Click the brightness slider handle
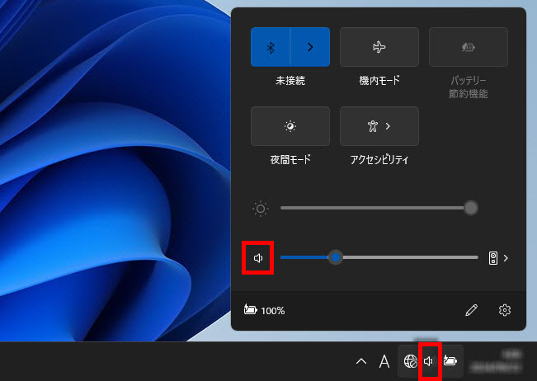Image resolution: width=537 pixels, height=381 pixels. click(x=471, y=208)
